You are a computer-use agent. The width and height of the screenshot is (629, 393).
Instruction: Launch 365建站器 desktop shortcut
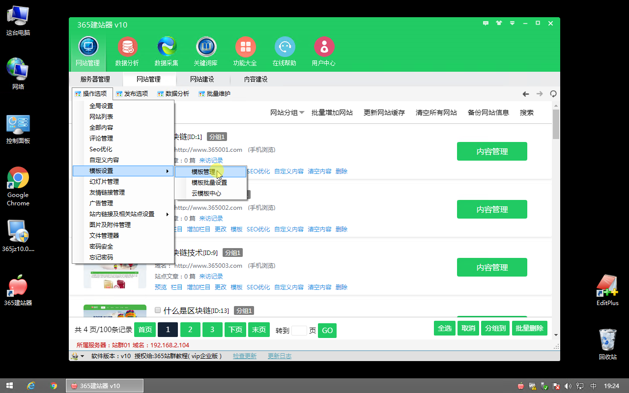pyautogui.click(x=18, y=291)
